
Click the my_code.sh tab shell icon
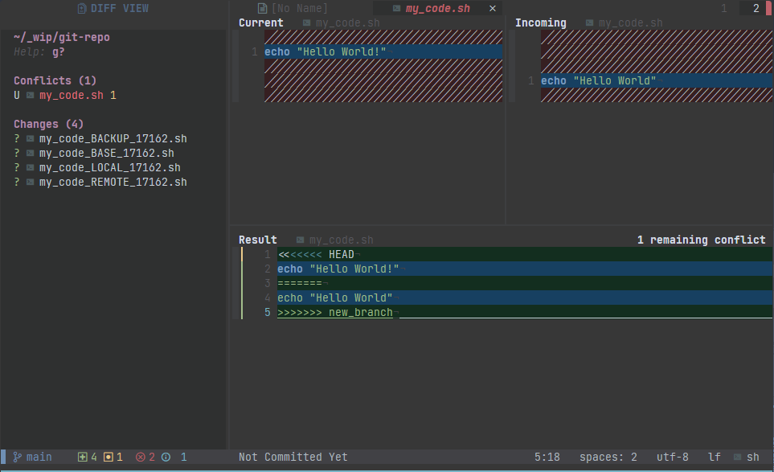(396, 8)
